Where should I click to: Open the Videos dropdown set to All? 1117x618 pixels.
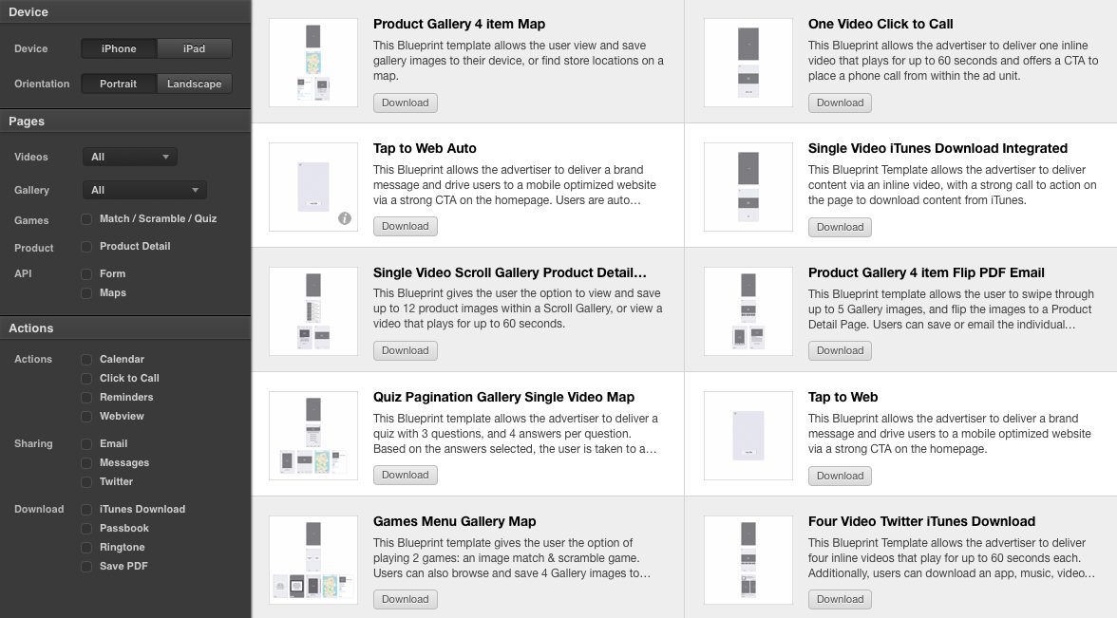129,157
